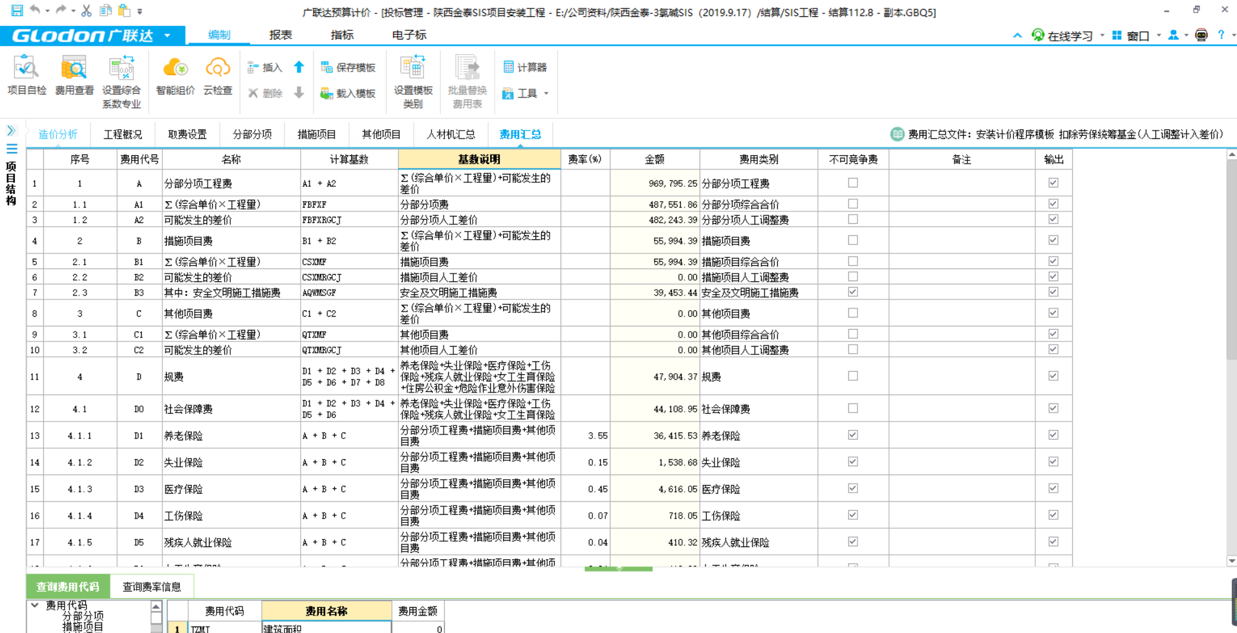The height and width of the screenshot is (633, 1237).
Task: Open 费用查看 fee viewer
Action: click(74, 76)
